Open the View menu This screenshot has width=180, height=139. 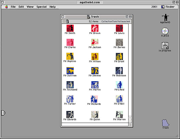coord(30,7)
